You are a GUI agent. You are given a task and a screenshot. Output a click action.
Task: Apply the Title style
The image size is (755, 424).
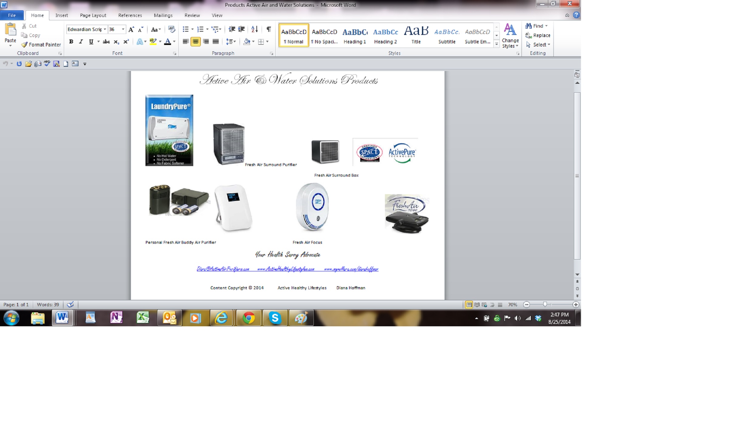tap(416, 35)
